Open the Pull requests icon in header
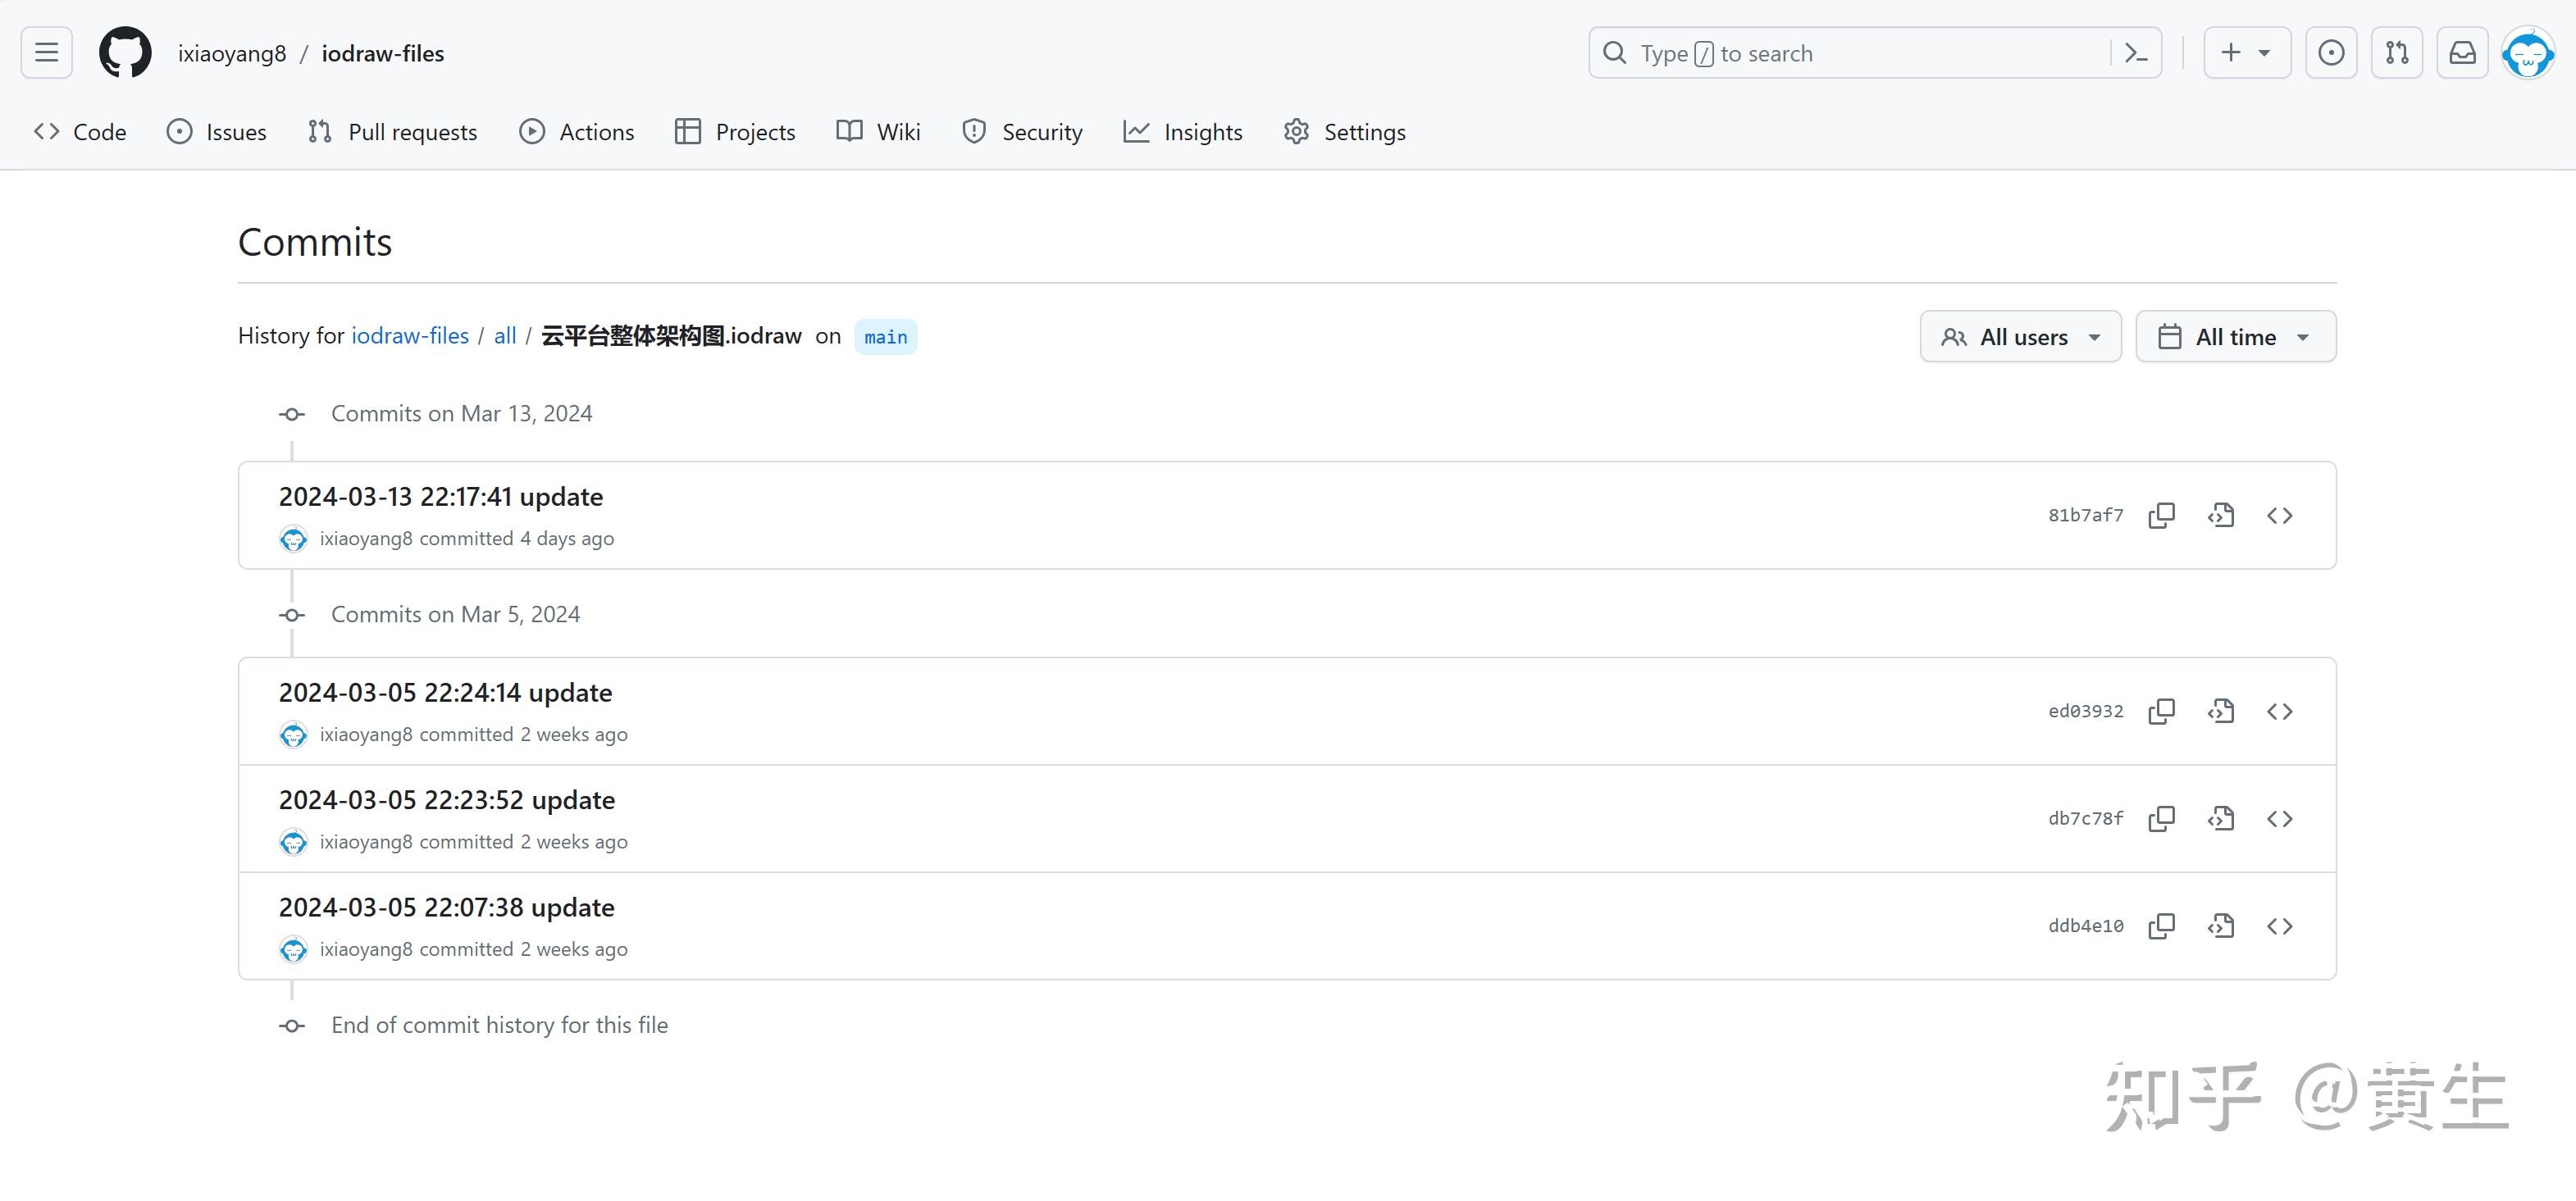Image resolution: width=2576 pixels, height=1201 pixels. (2396, 52)
